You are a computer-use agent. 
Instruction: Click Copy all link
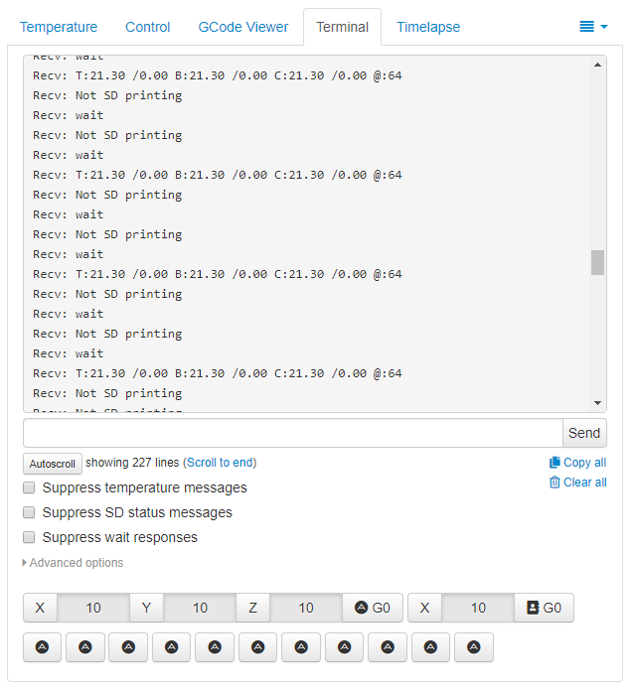[x=584, y=463]
